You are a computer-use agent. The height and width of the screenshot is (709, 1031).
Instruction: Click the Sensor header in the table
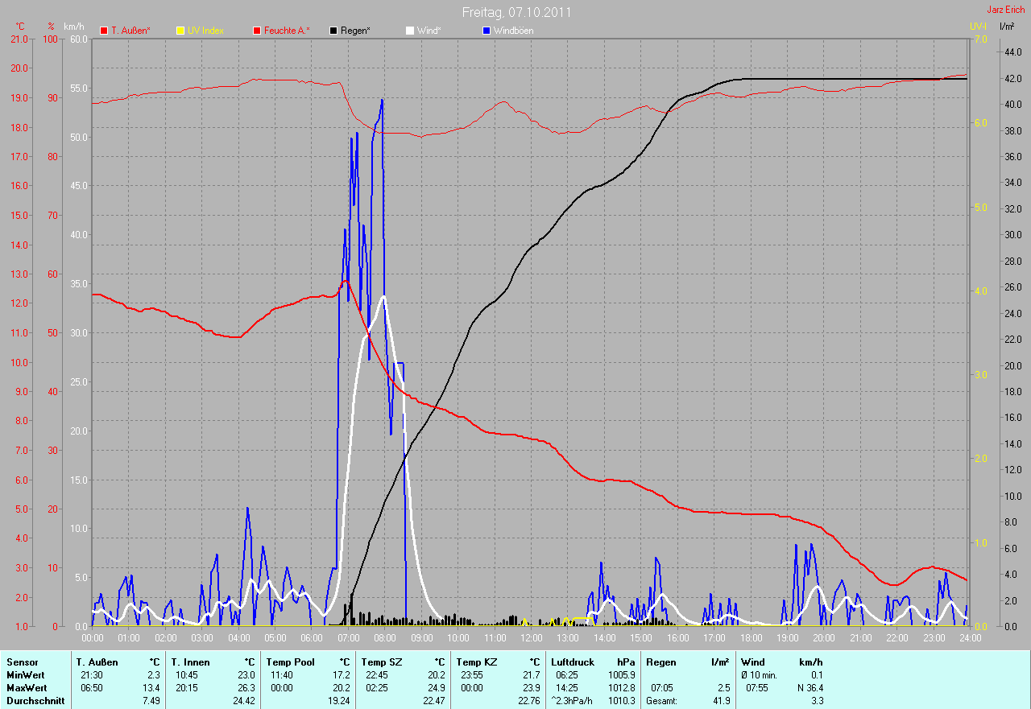22,662
